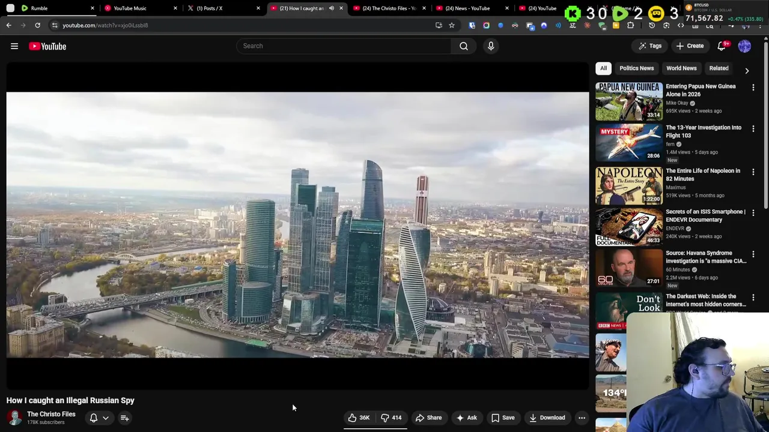Like the video with 36K likes
Viewport: 769px width, 432px height.
pyautogui.click(x=360, y=418)
